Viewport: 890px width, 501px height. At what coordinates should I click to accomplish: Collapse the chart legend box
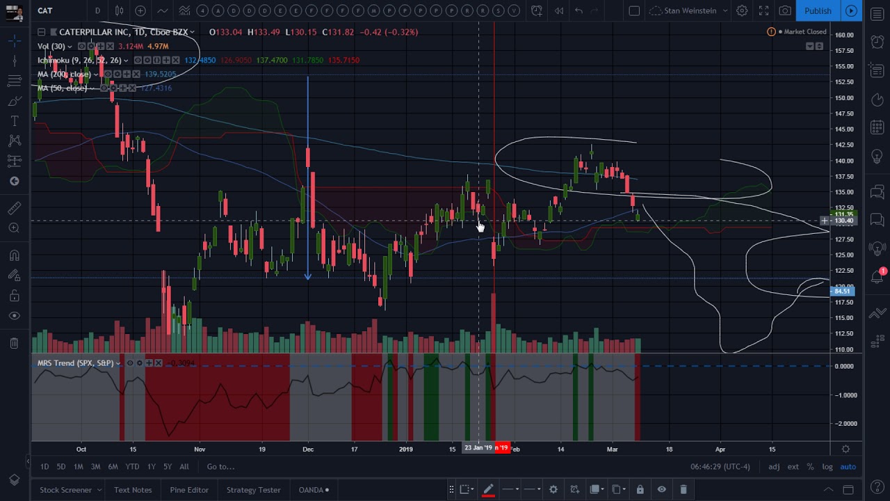point(42,32)
